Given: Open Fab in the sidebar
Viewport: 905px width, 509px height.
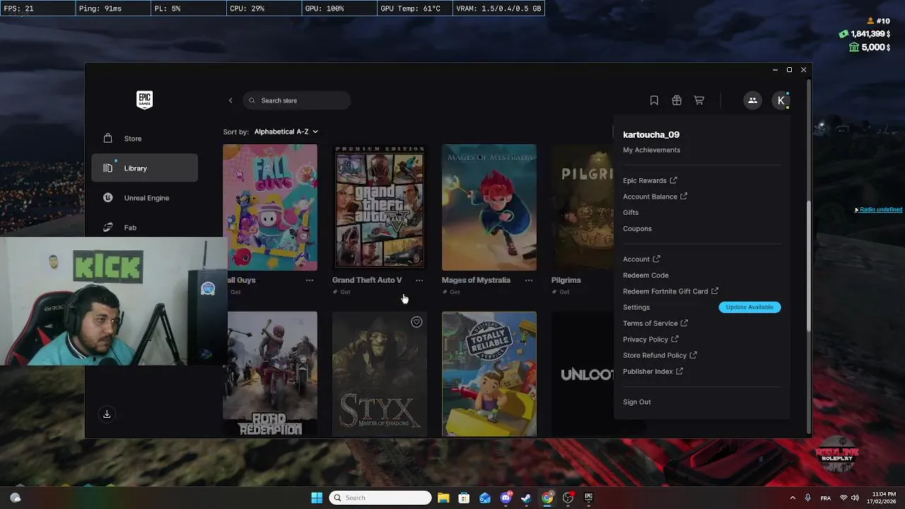Looking at the screenshot, I should (144, 228).
